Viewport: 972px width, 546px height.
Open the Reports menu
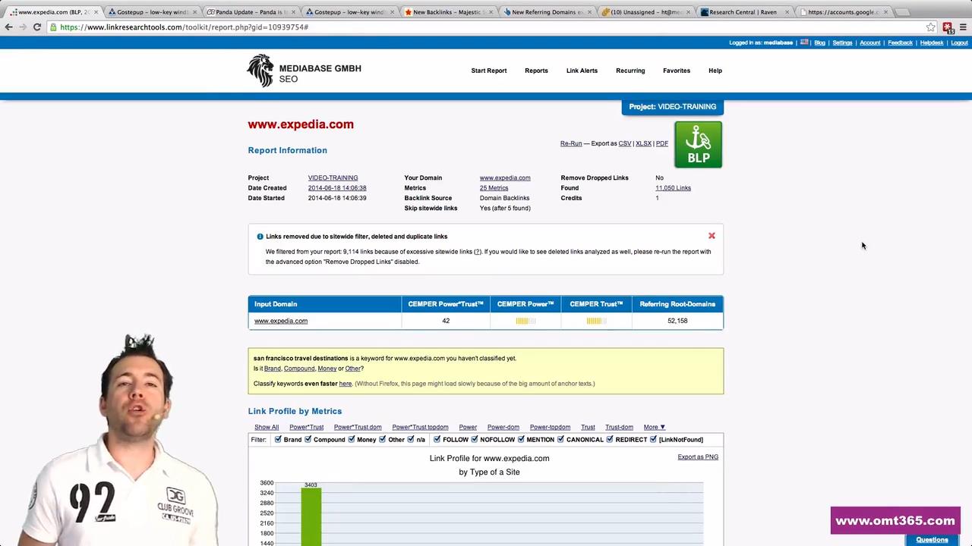point(536,71)
